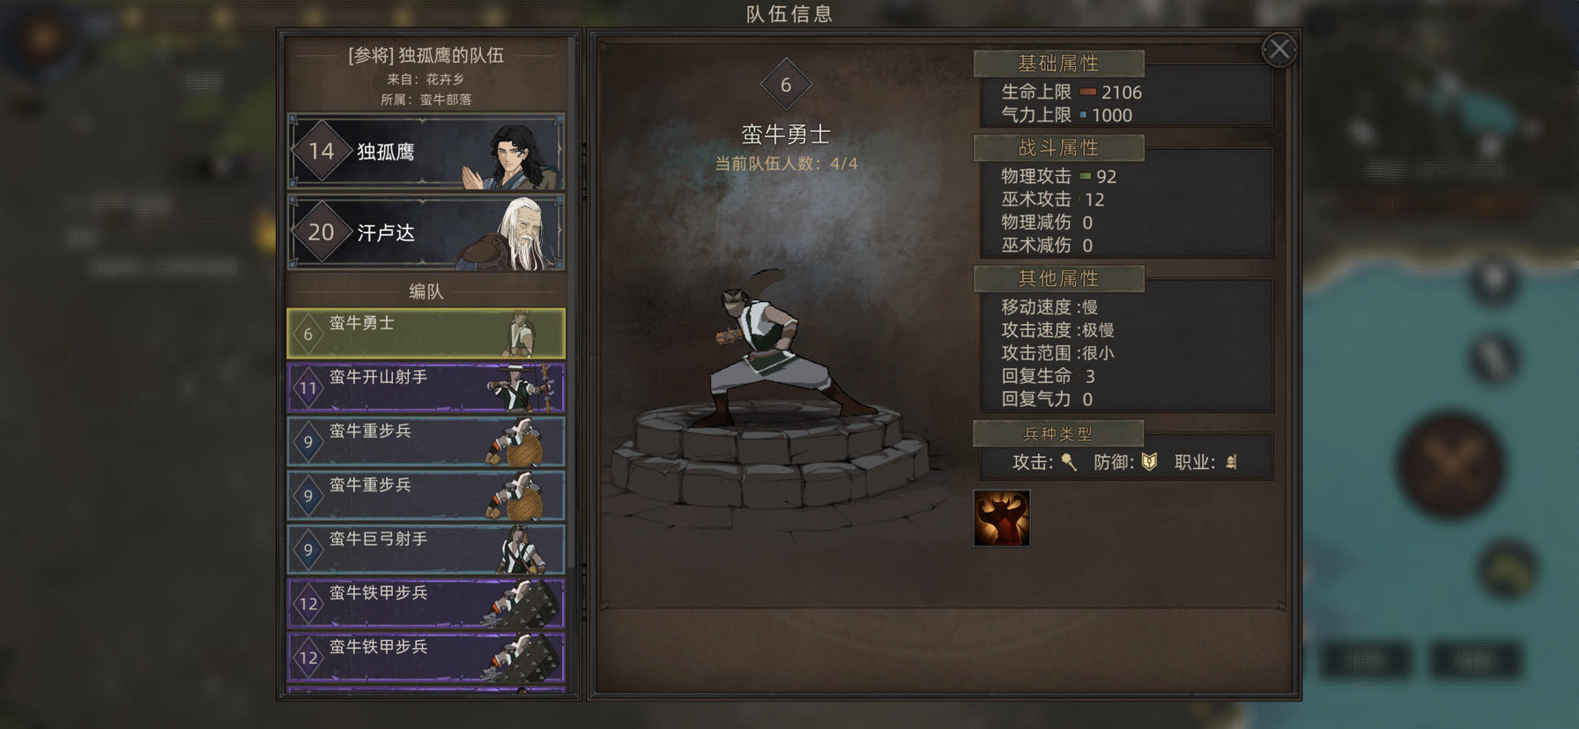The height and width of the screenshot is (729, 1579).
Task: Select the 蛮牛巨弓射手 troop entry
Action: [426, 549]
